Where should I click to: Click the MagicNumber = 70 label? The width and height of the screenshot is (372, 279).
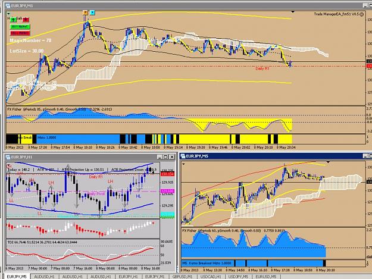click(30, 40)
